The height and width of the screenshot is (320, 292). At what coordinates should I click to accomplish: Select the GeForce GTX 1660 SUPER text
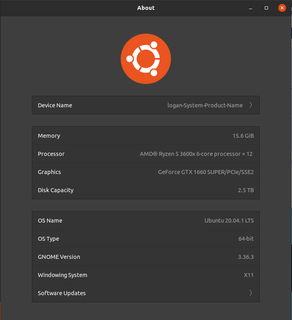click(206, 172)
